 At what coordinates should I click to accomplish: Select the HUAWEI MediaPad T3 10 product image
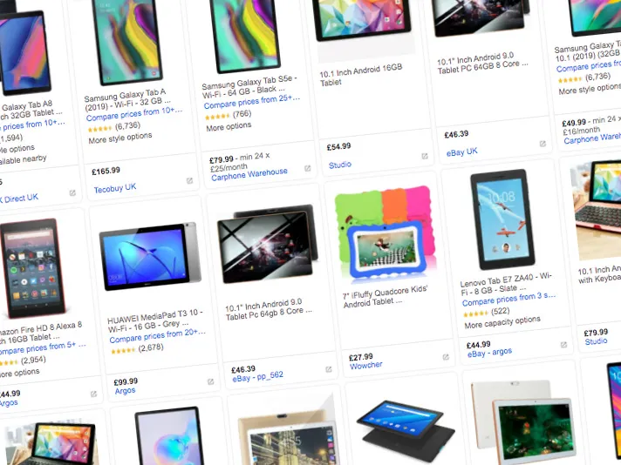150,256
